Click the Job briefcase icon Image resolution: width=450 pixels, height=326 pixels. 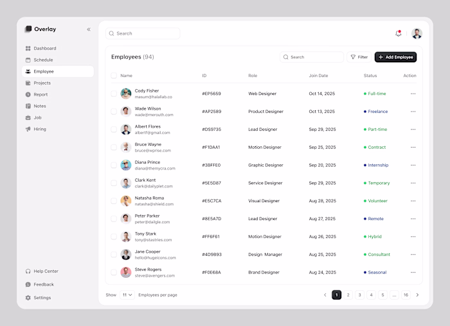coord(28,117)
